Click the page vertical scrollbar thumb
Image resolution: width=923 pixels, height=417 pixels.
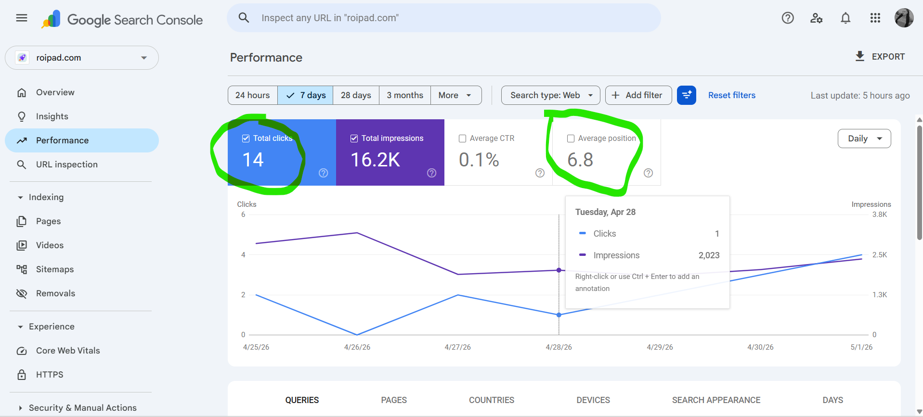tap(919, 183)
